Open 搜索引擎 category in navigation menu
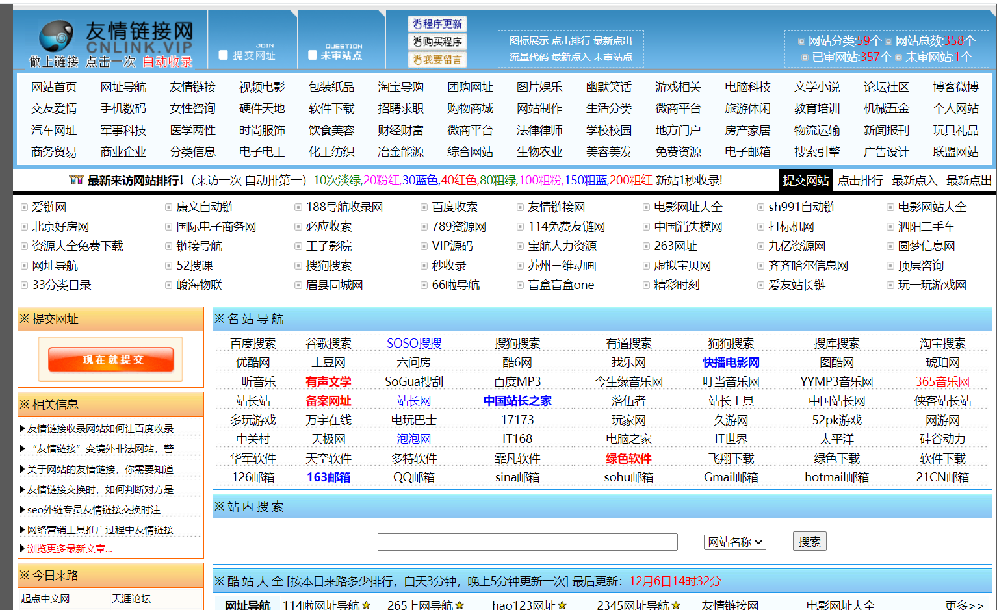Viewport: 997px width, 610px height. pyautogui.click(x=817, y=152)
